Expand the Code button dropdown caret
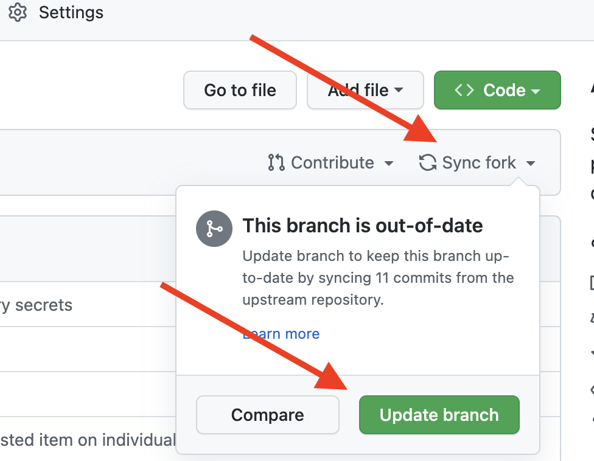 point(536,91)
